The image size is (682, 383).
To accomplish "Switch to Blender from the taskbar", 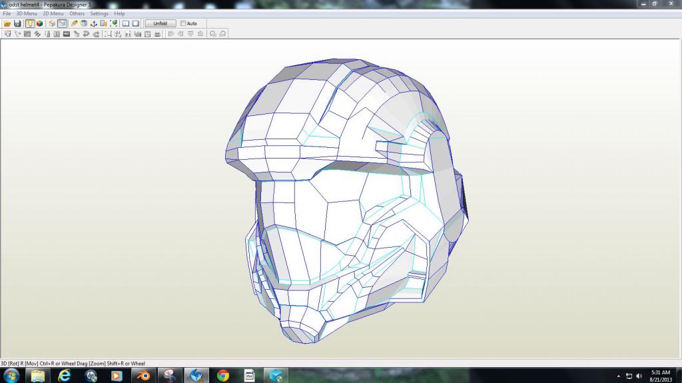I will [x=143, y=376].
